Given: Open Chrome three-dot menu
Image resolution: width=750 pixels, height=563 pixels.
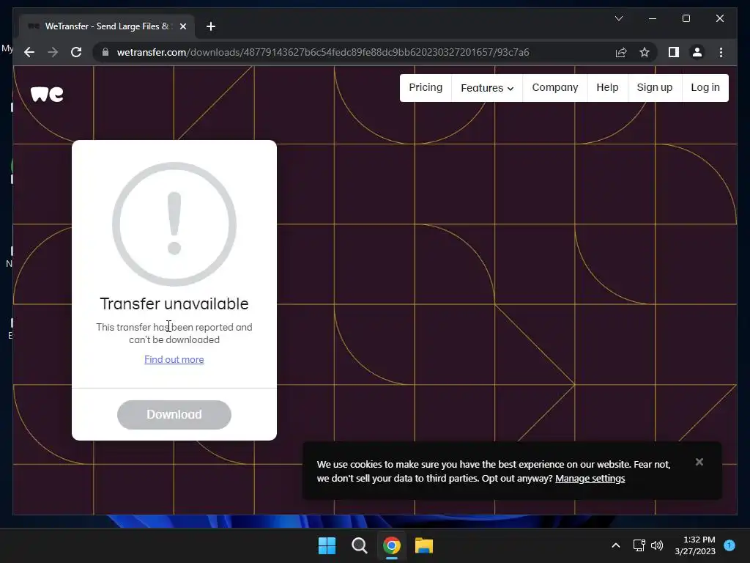Looking at the screenshot, I should 721,52.
